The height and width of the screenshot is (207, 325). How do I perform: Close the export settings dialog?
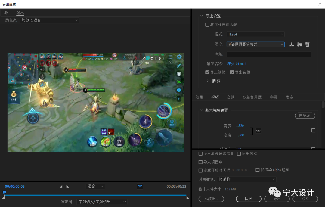point(320,4)
